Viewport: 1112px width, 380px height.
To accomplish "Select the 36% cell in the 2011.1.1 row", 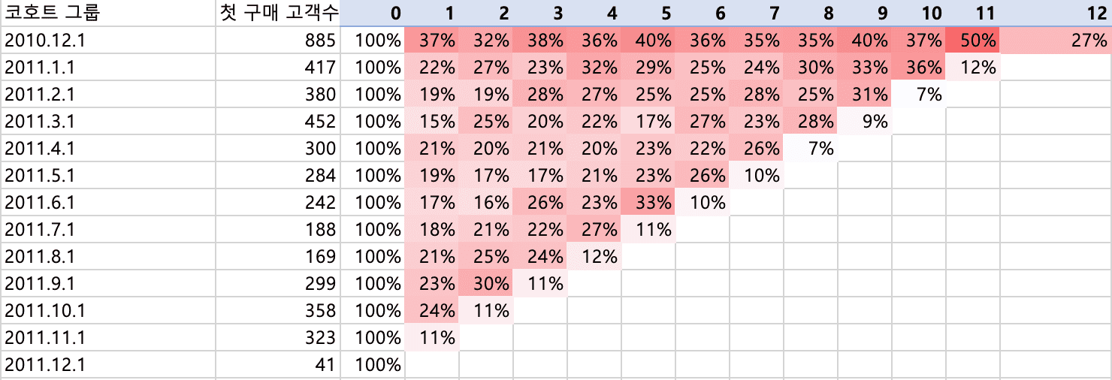I will tap(919, 68).
